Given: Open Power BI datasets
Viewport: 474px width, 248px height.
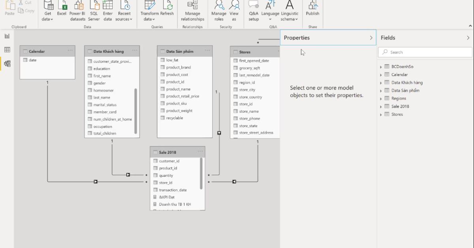Looking at the screenshot, I should click(77, 6).
